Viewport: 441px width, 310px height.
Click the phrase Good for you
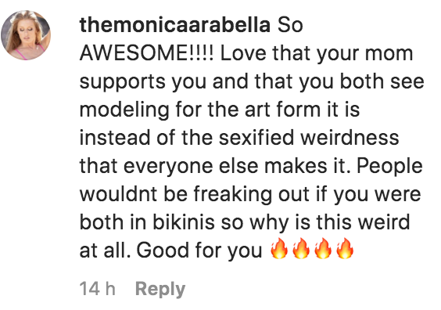[199, 251]
